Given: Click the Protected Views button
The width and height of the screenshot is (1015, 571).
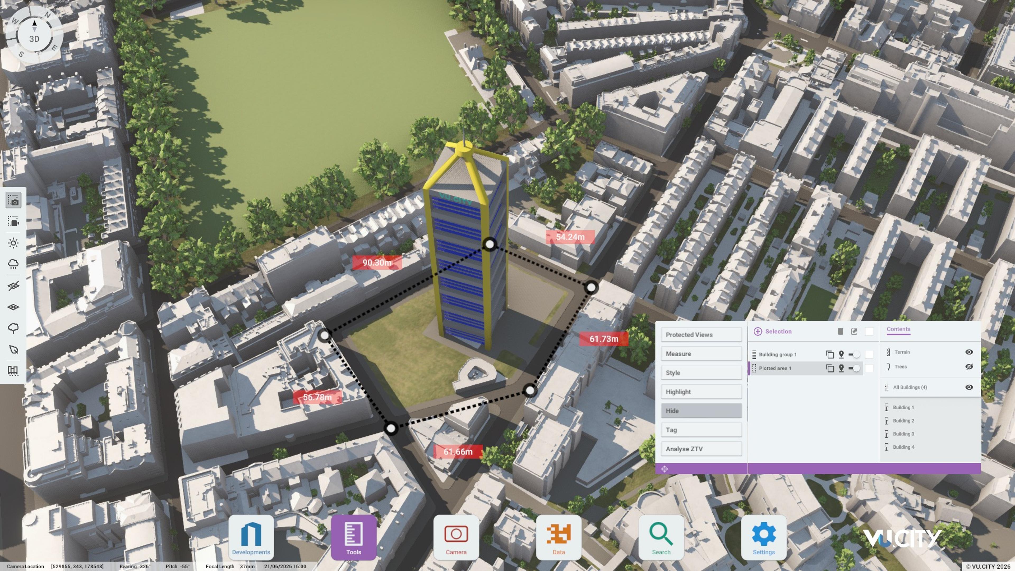Looking at the screenshot, I should point(701,335).
